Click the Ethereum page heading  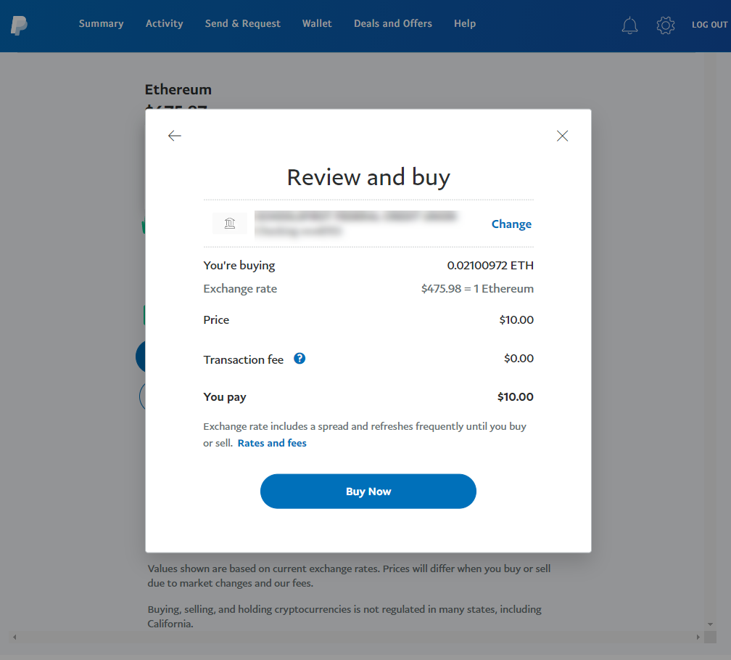coord(178,89)
